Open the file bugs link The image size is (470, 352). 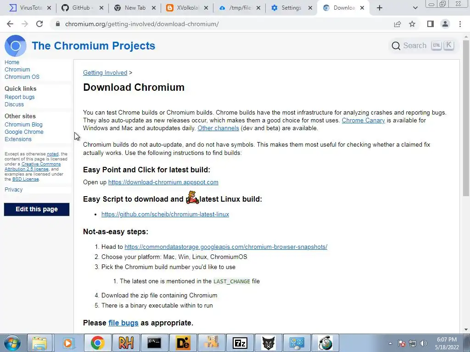tap(123, 323)
